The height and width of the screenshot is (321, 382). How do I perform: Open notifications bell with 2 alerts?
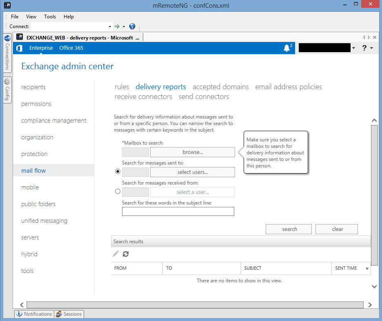pos(287,48)
